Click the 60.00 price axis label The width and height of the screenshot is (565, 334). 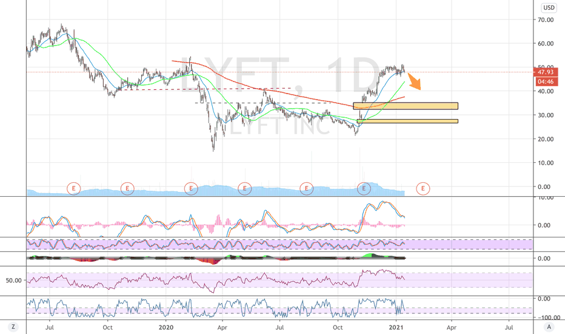(x=546, y=44)
